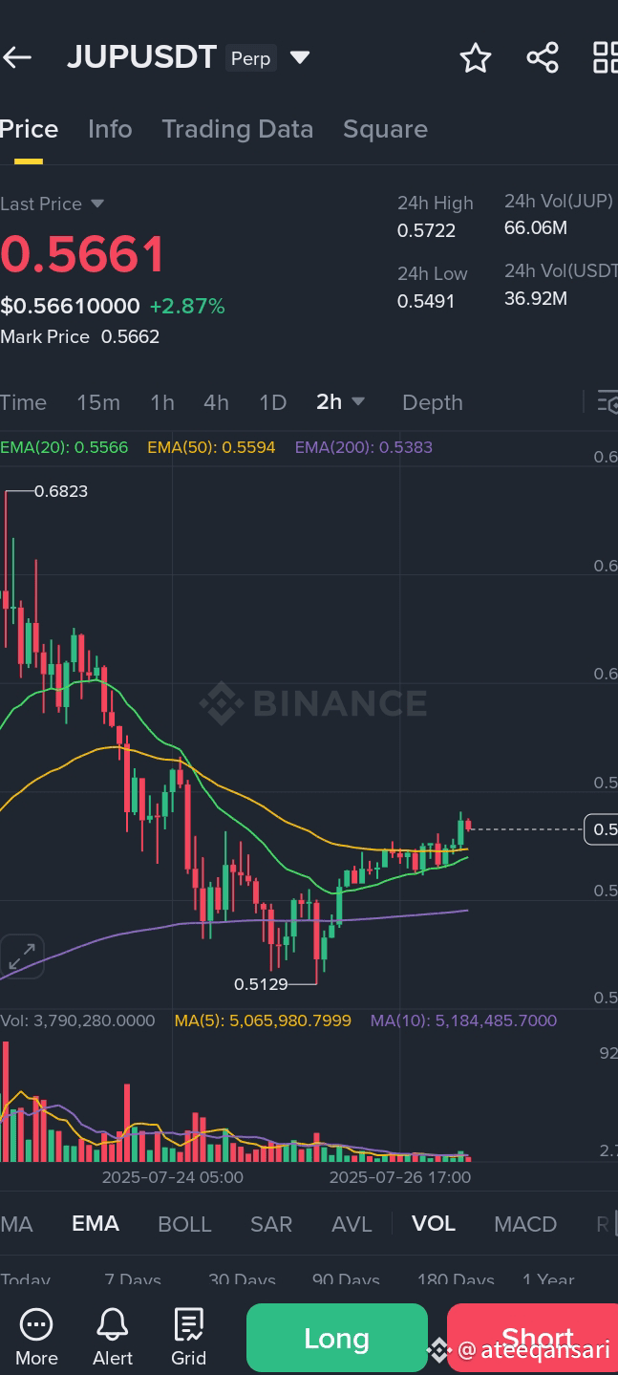Switch to the Price tab
Viewport: 618px width, 1375px height.
pos(29,129)
